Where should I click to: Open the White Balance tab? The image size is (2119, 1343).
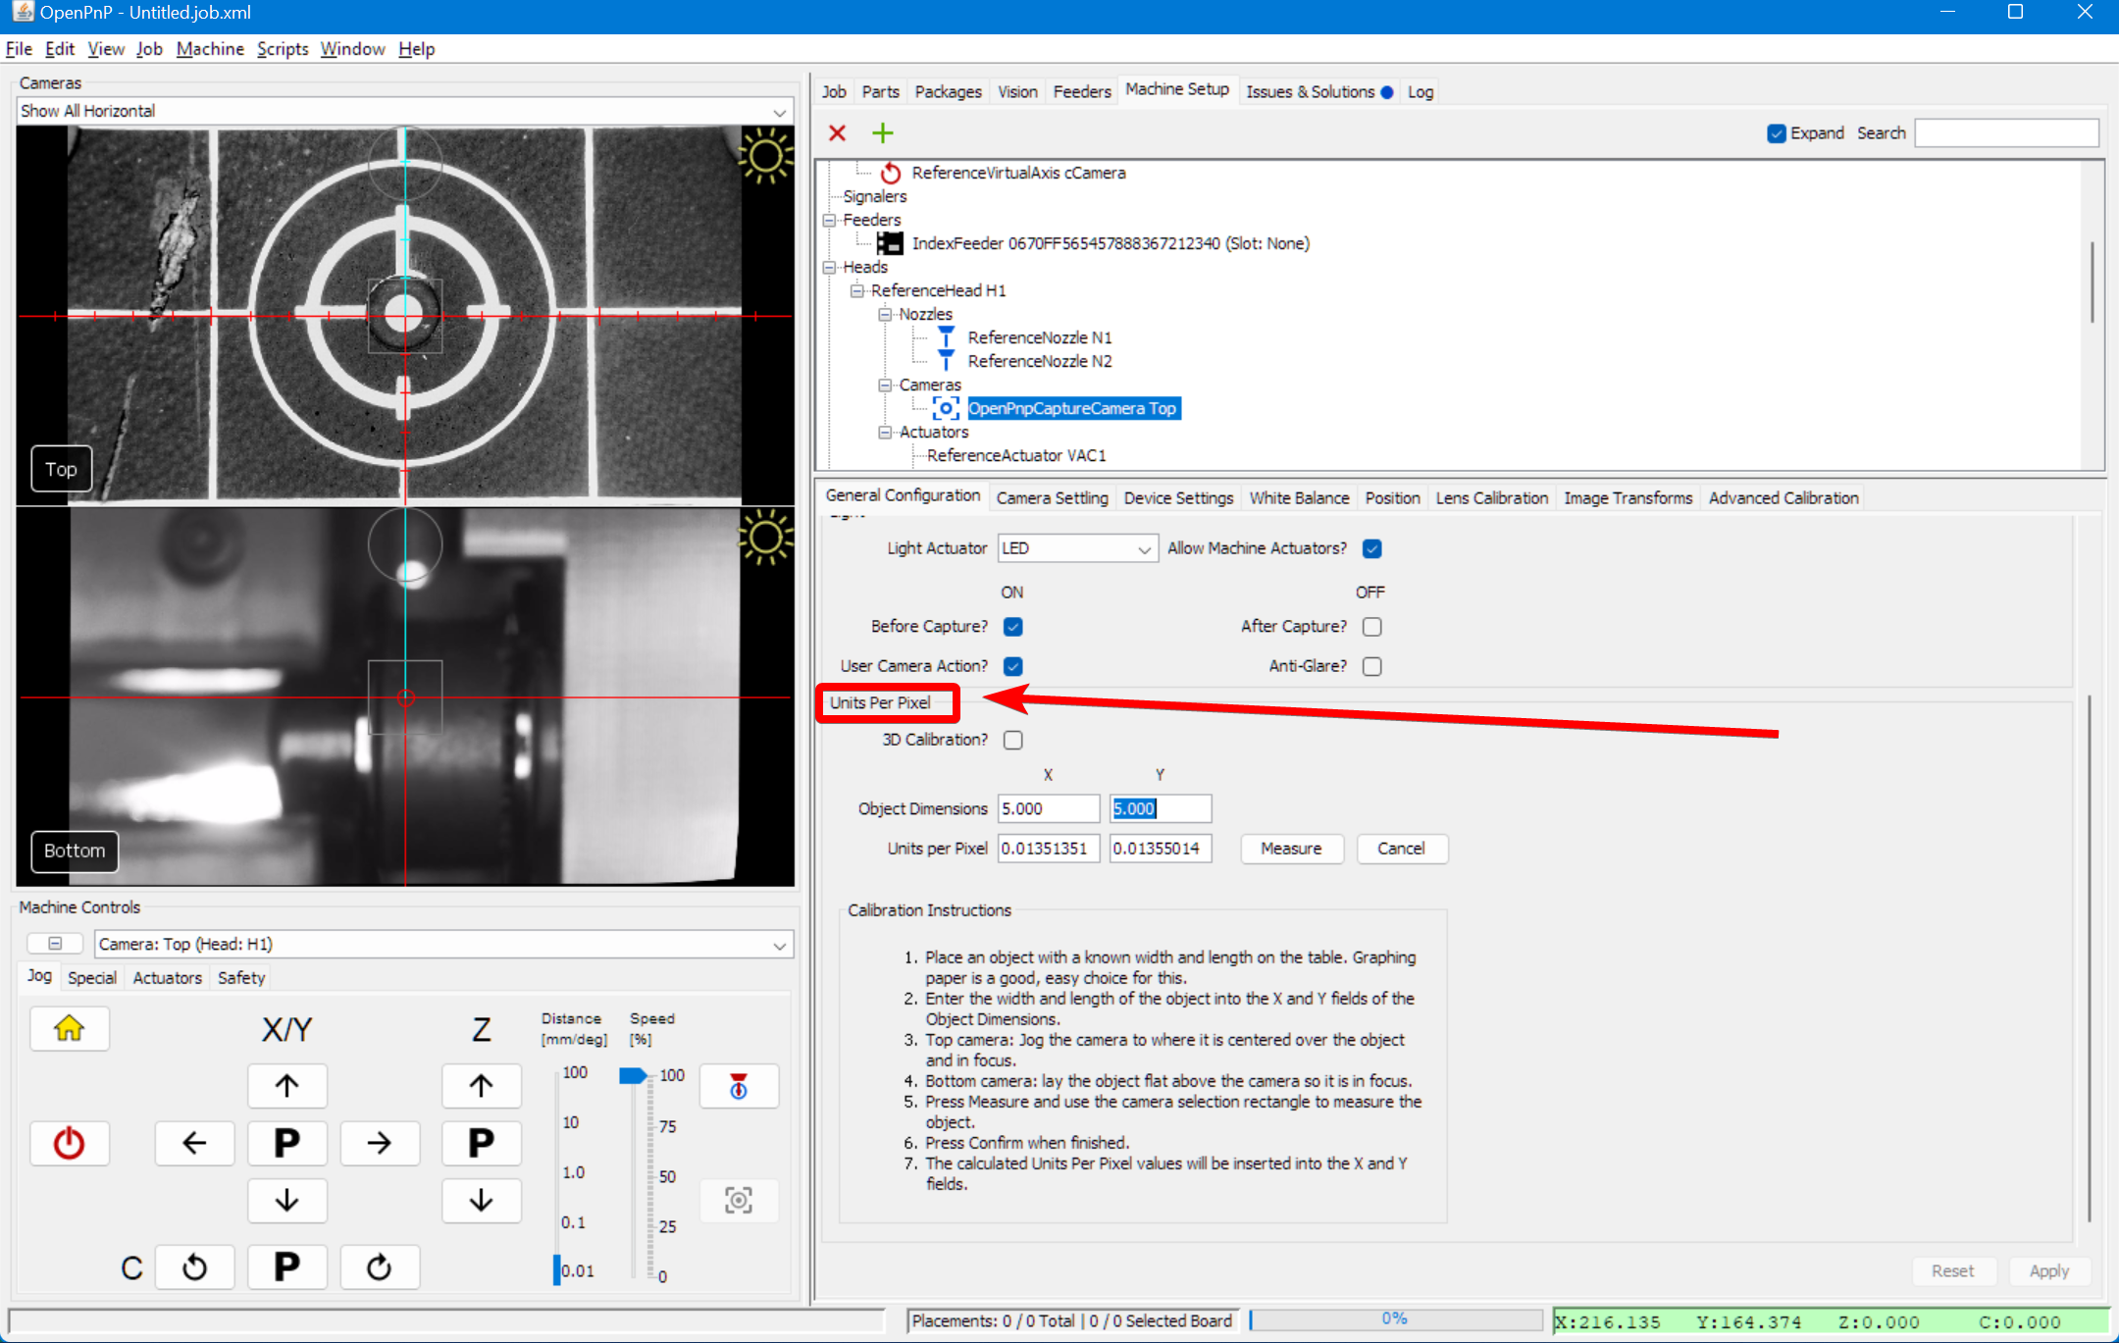[x=1298, y=497]
